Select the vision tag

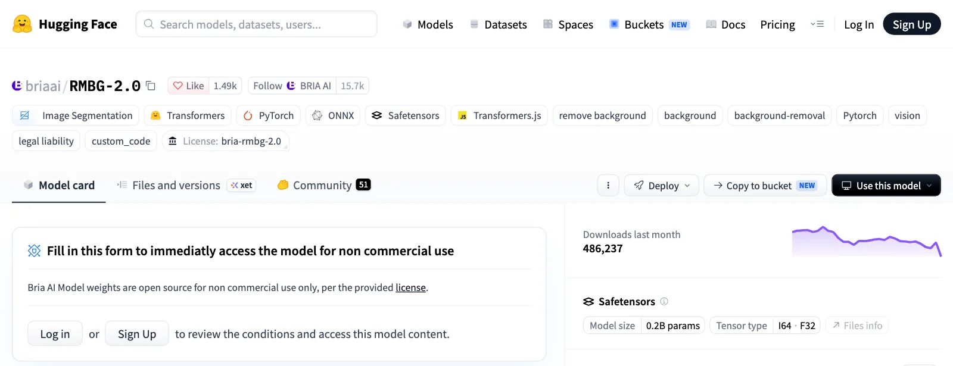click(907, 115)
